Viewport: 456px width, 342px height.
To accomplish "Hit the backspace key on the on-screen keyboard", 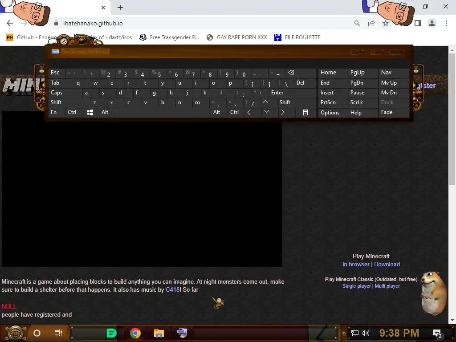I will coord(301,73).
